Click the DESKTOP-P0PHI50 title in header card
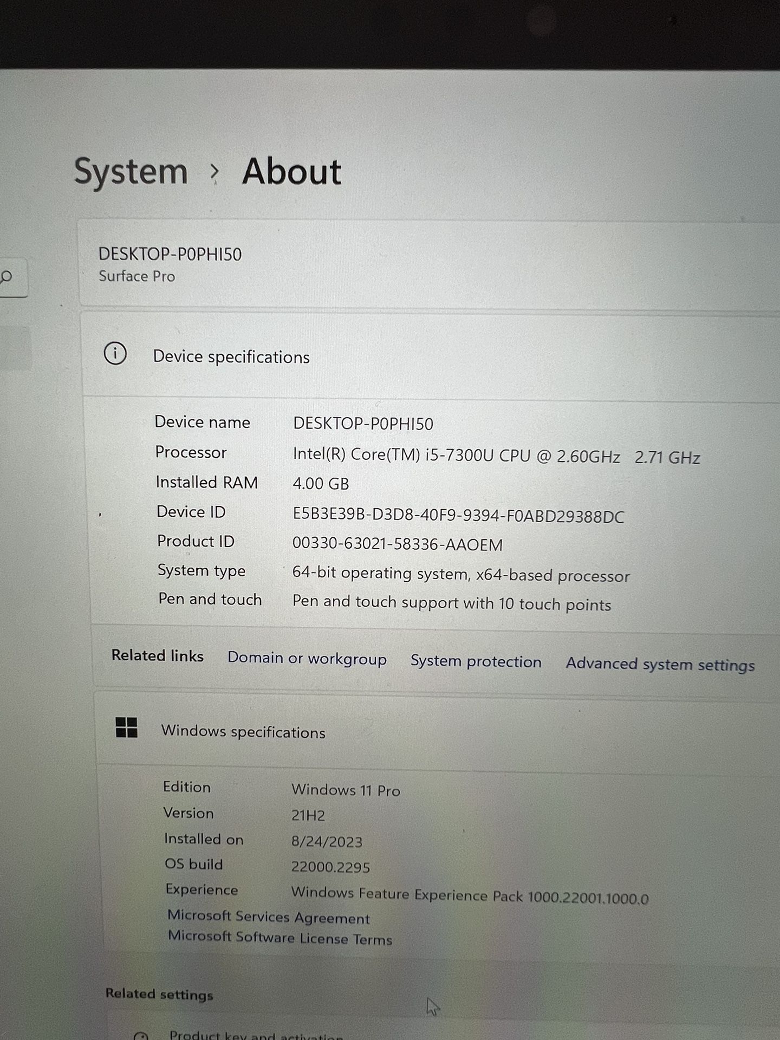780x1040 pixels. point(170,254)
